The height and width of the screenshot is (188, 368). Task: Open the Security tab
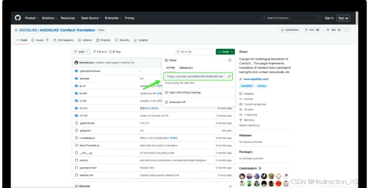[x=122, y=40]
